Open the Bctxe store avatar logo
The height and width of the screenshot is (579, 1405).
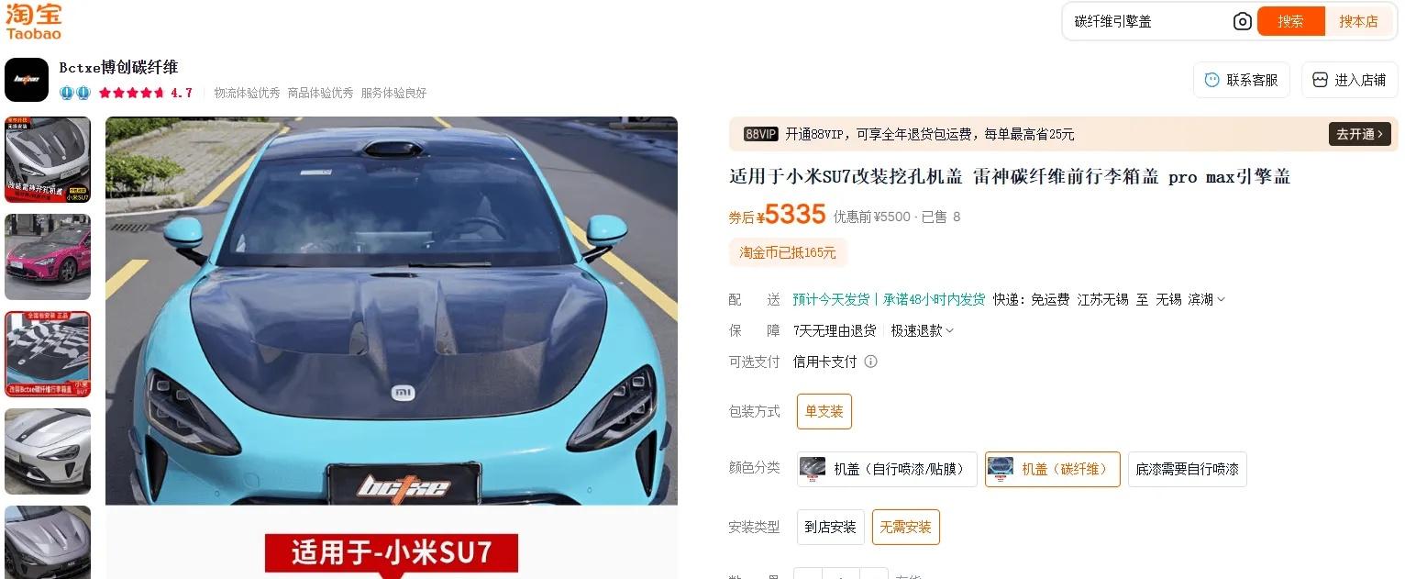27,80
